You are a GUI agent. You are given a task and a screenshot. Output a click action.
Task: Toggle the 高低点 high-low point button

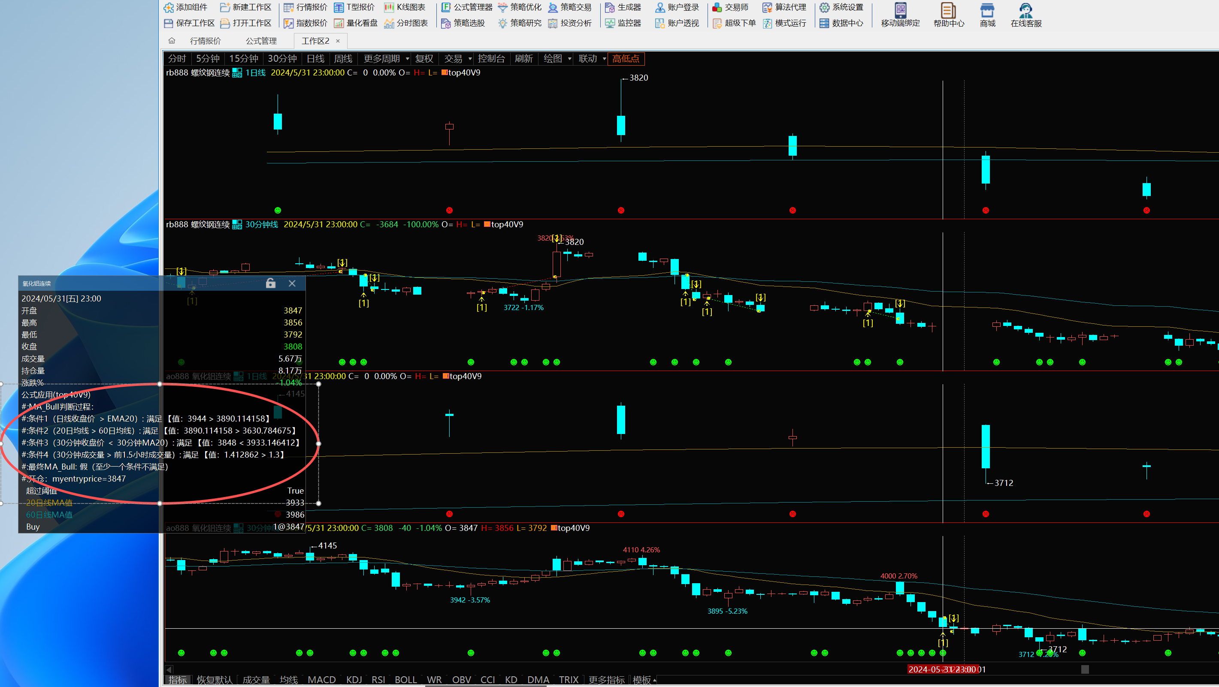[x=626, y=59]
